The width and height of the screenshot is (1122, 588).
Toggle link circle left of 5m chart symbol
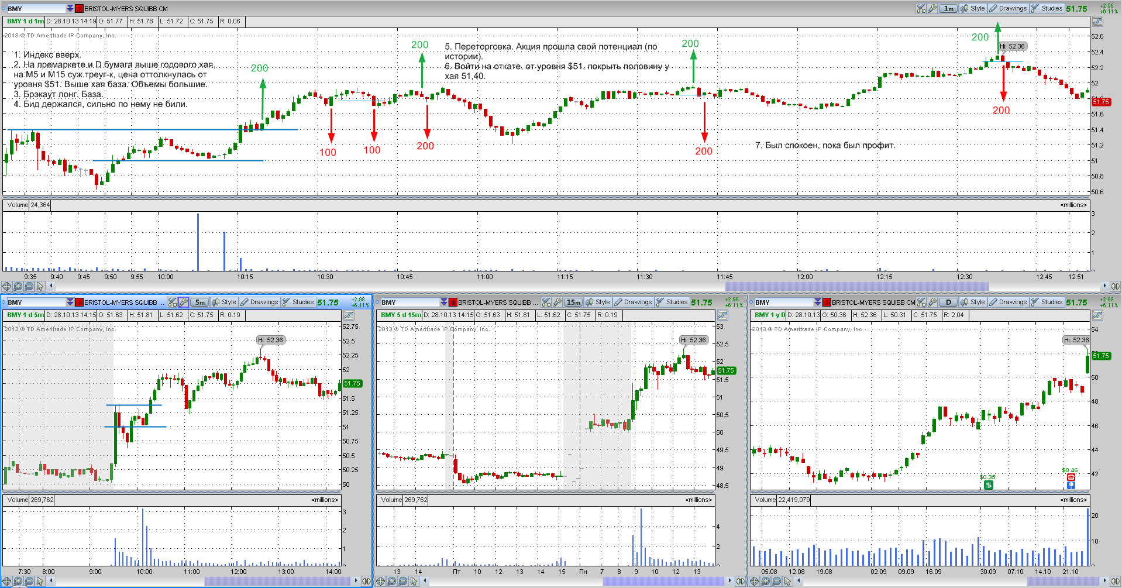pyautogui.click(x=3, y=302)
